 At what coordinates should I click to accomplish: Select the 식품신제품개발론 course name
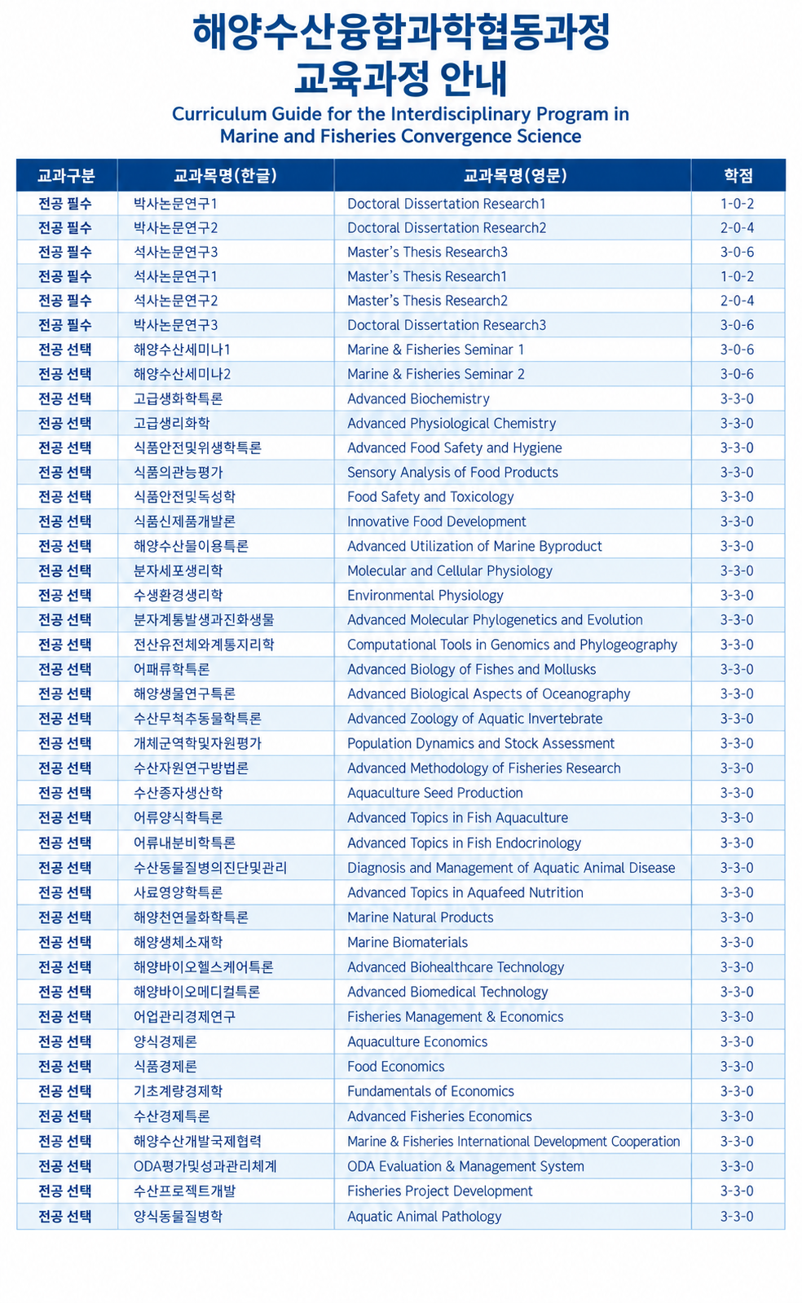(184, 522)
